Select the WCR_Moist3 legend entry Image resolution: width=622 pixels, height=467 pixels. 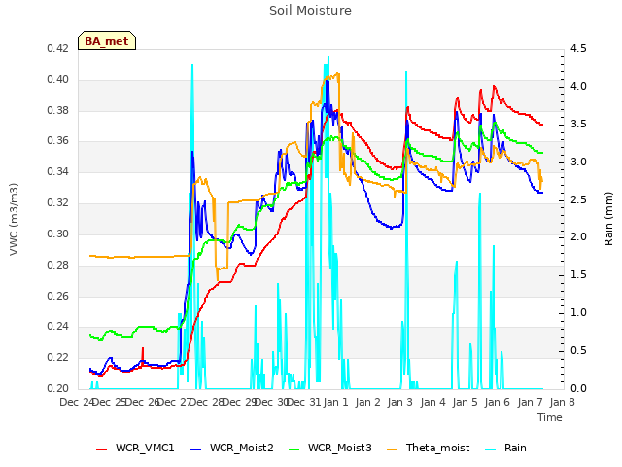(x=330, y=448)
